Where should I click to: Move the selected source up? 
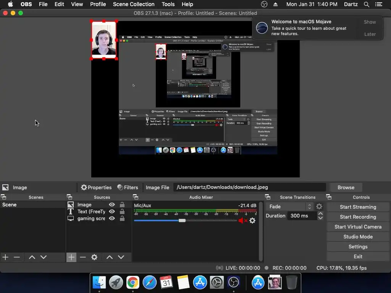point(110,257)
